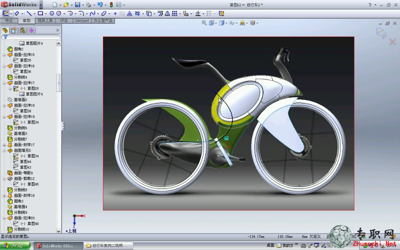Select the Ellipse sketch tool
This screenshot has width=400, height=250.
click(104, 14)
